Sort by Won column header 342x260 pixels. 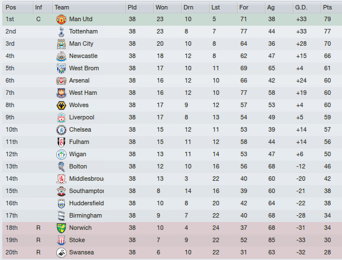click(x=162, y=7)
